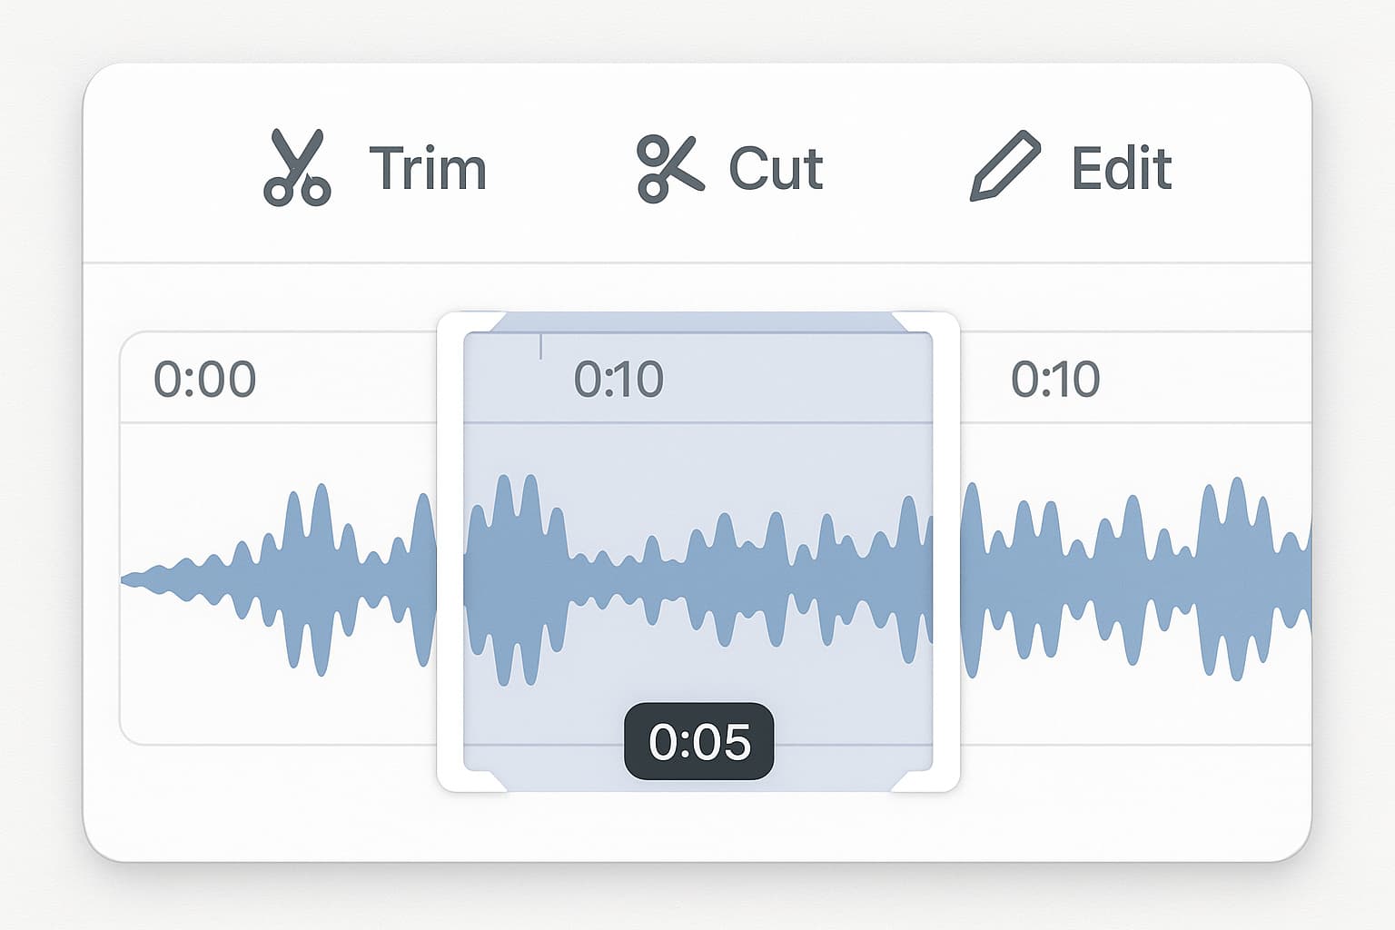Click the 0:10 timestamp inside the selection
Image resolution: width=1395 pixels, height=930 pixels.
pyautogui.click(x=619, y=380)
